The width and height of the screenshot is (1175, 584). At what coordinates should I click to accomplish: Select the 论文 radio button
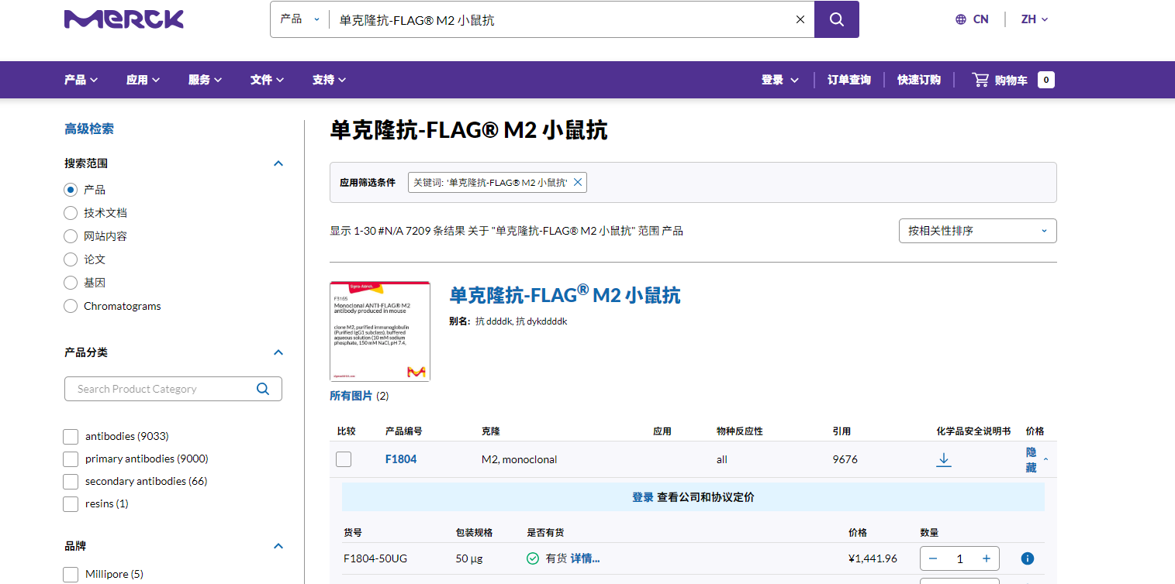point(71,259)
